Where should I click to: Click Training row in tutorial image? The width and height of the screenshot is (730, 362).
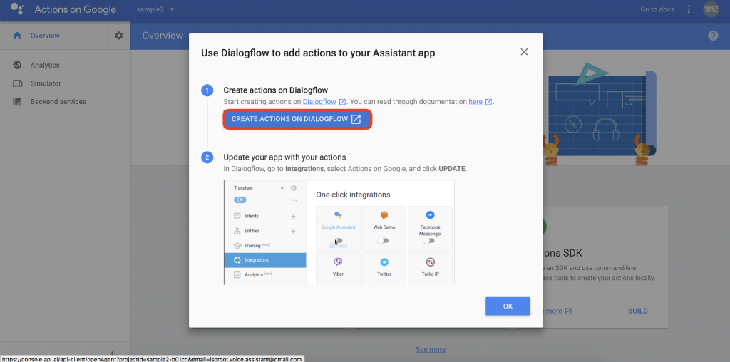265,245
